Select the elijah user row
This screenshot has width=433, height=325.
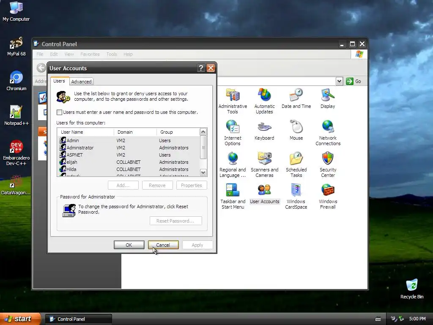click(129, 162)
